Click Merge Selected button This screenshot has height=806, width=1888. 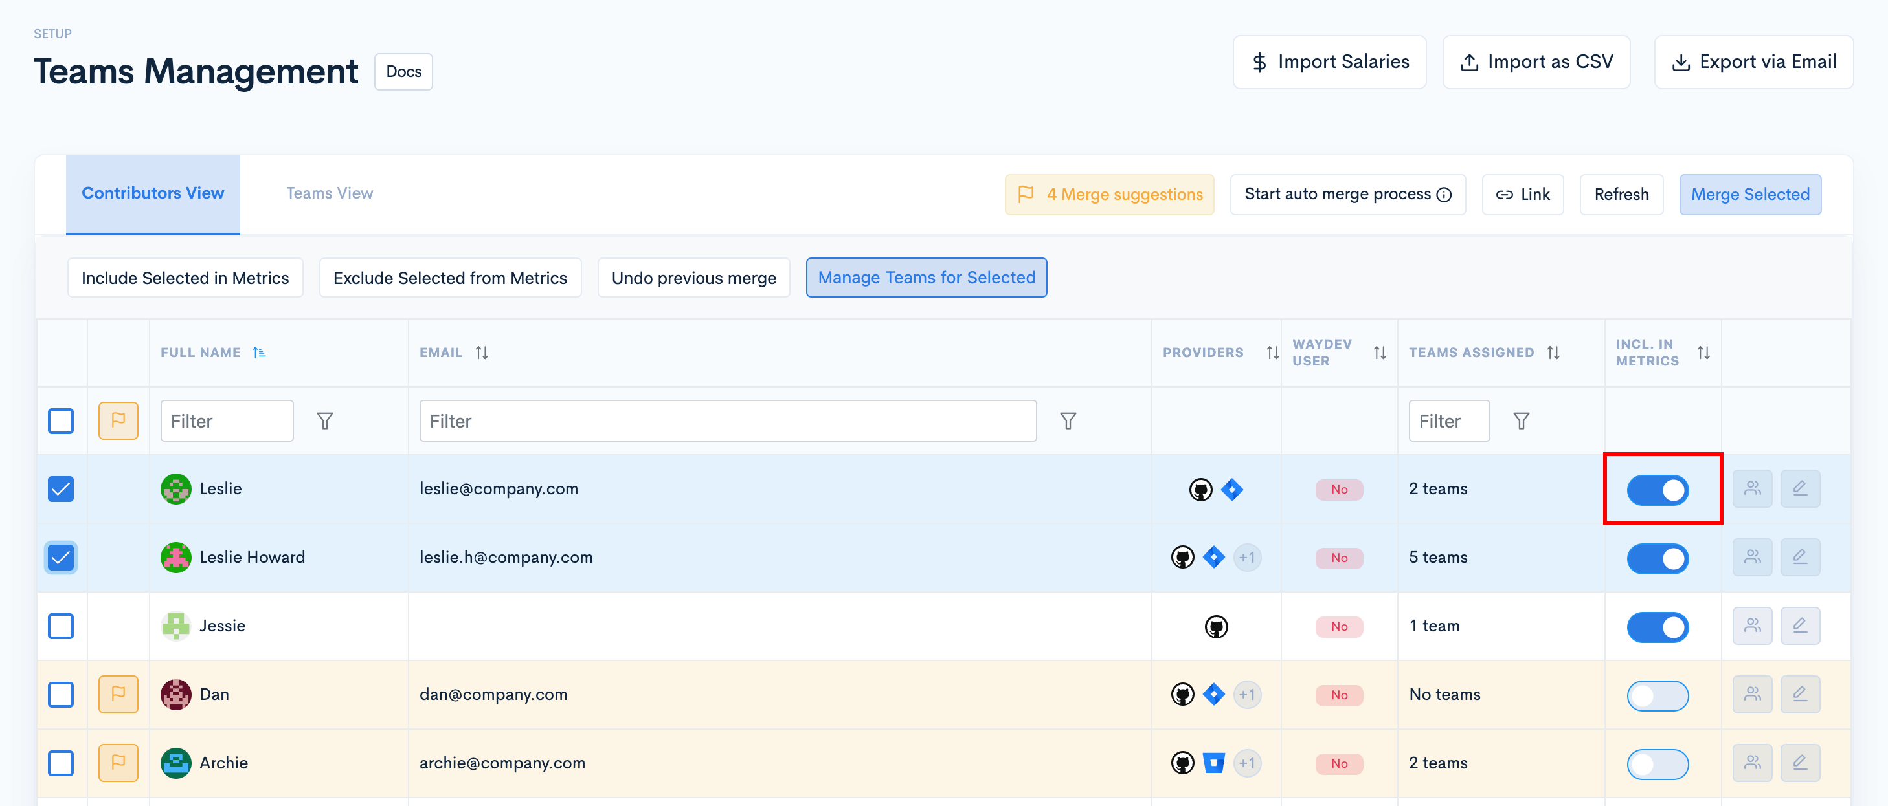pyautogui.click(x=1749, y=194)
